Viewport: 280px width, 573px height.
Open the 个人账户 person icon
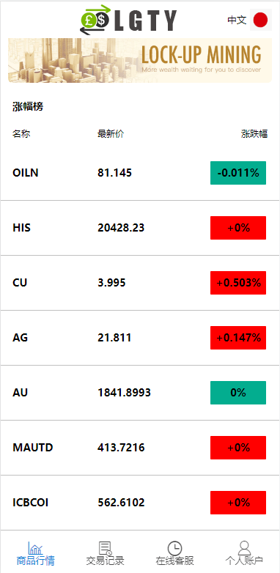244,548
